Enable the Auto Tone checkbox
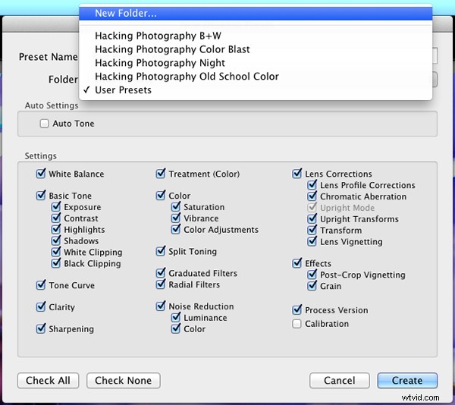 point(45,124)
